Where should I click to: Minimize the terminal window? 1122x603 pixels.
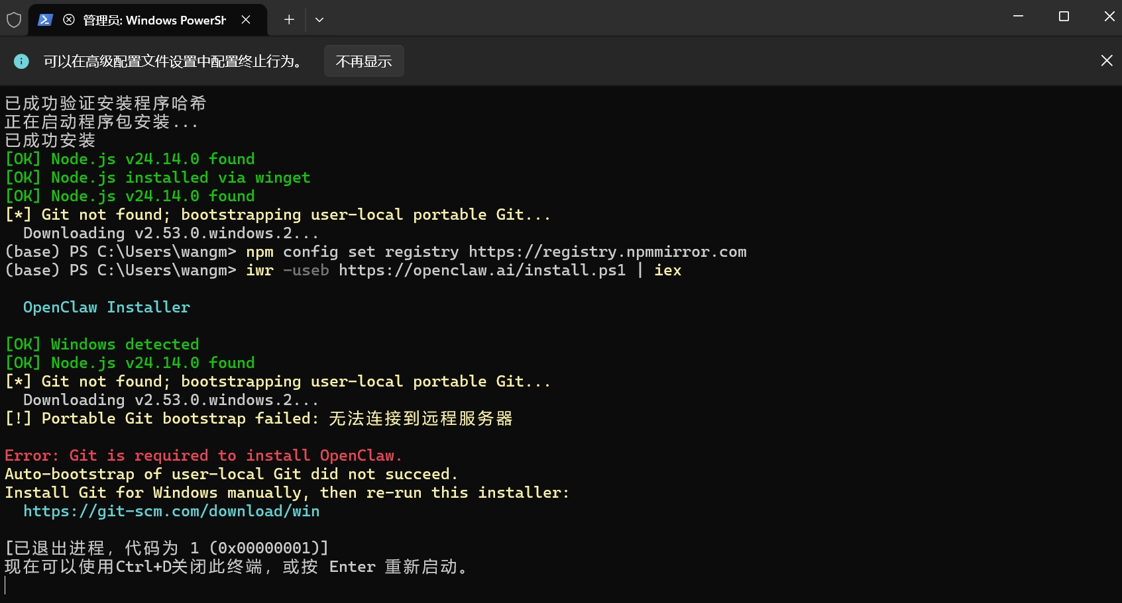point(1018,17)
